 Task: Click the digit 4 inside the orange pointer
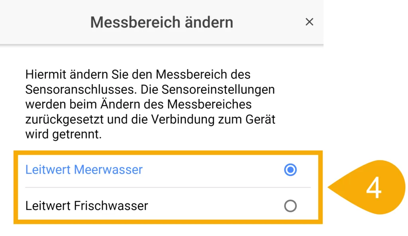374,188
